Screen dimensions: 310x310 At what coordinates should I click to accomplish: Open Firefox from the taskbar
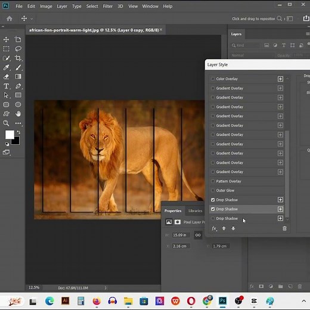click(x=97, y=301)
